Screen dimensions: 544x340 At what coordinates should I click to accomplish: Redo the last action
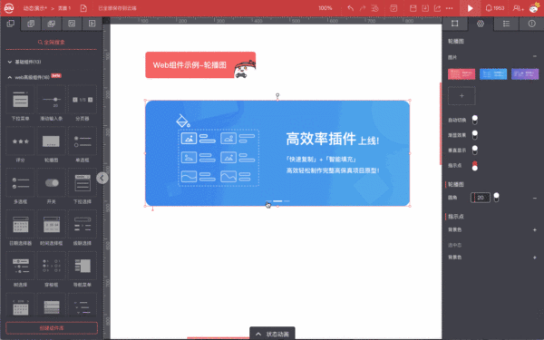pos(363,8)
